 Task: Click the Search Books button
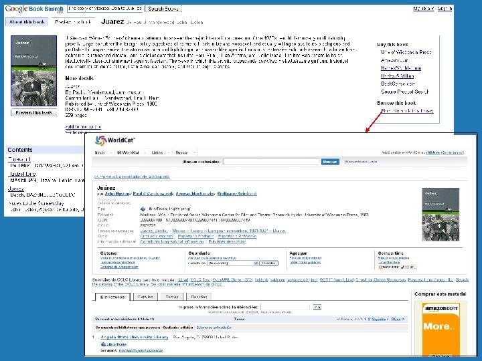[x=163, y=9]
